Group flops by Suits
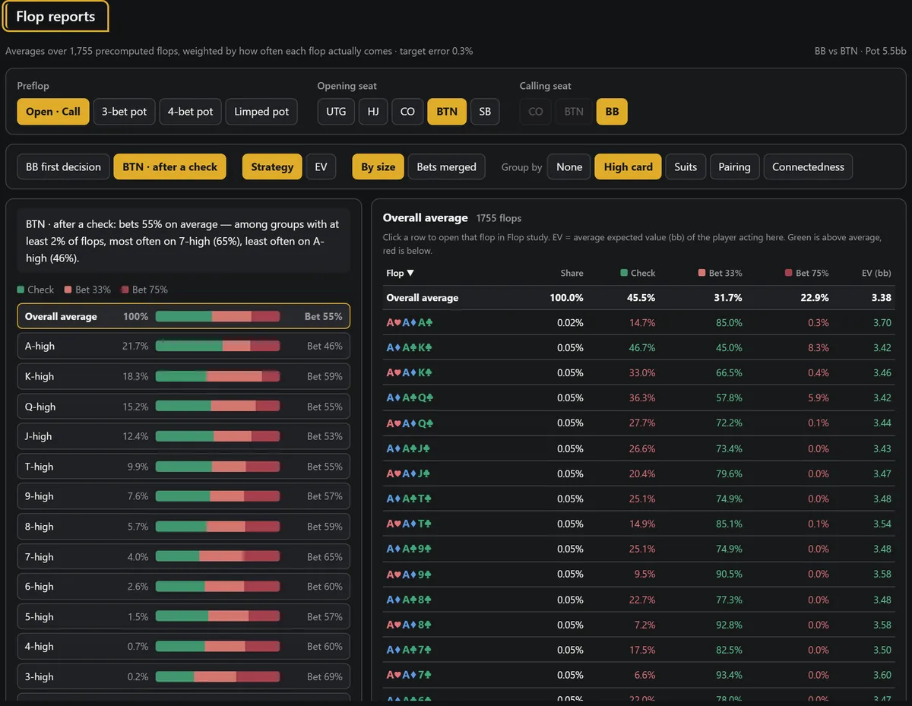This screenshot has width=912, height=706. click(x=686, y=167)
